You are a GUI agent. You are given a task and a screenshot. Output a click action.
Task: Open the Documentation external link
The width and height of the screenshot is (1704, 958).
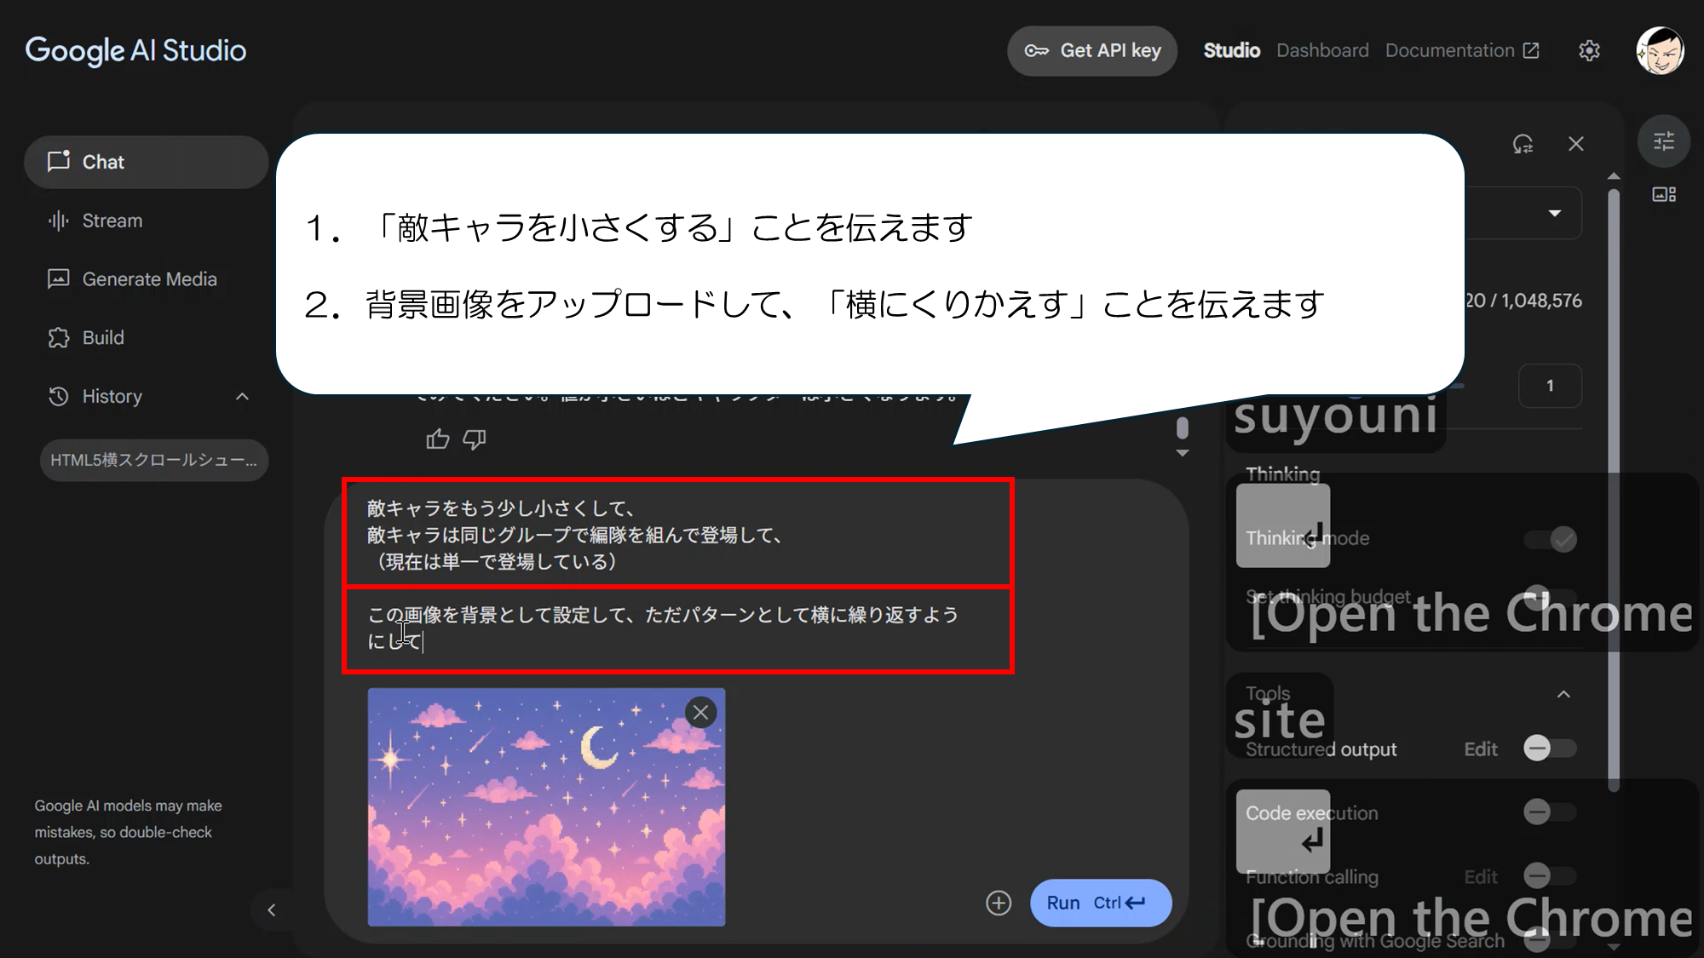pos(1462,51)
